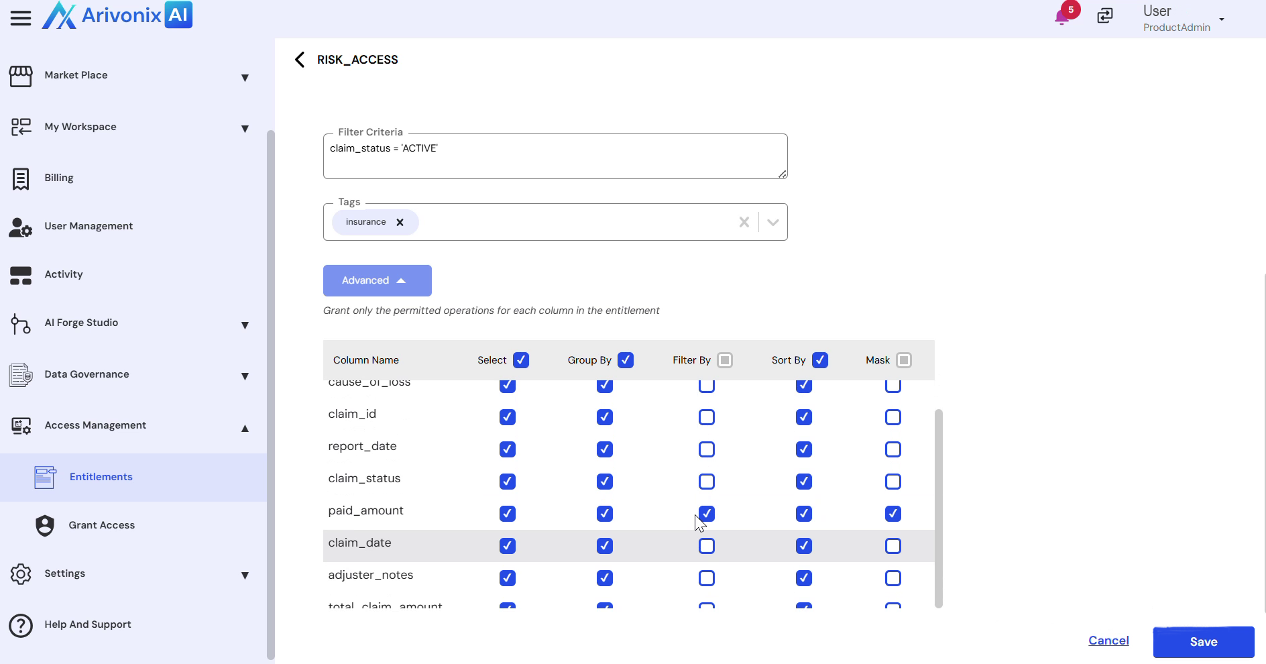Open the notifications bell
This screenshot has width=1266, height=664.
point(1062,16)
